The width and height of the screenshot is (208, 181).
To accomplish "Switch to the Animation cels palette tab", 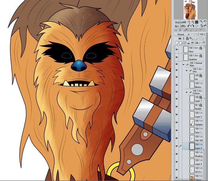I will point(191,30).
